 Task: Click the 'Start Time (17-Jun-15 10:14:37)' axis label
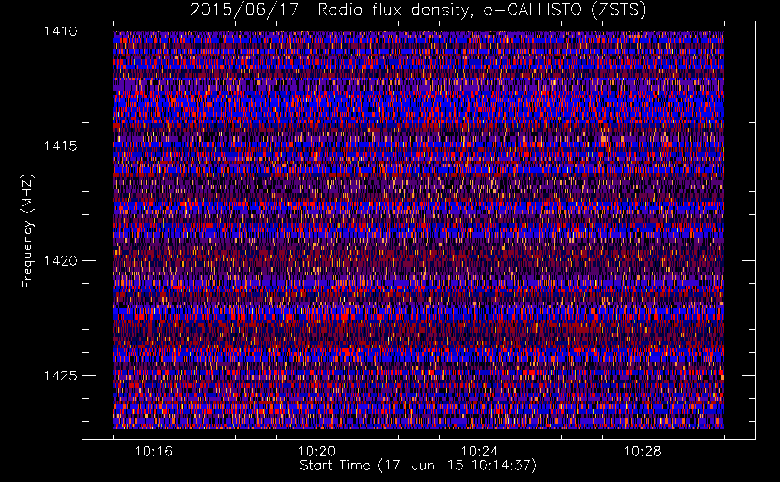[x=418, y=466]
